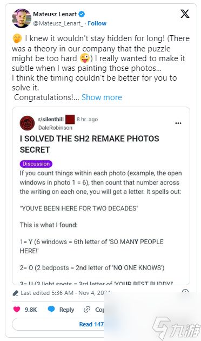Screen dimensions: 201x341
Task: Open the X logo at top right
Action: pyautogui.click(x=185, y=14)
